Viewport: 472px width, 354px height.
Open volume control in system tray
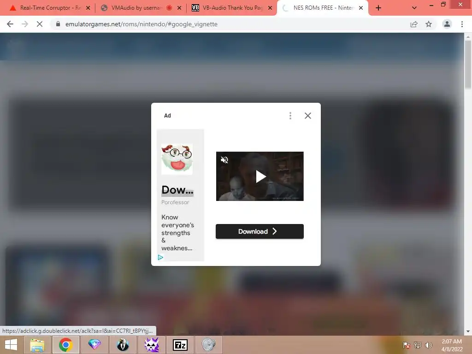(x=428, y=345)
